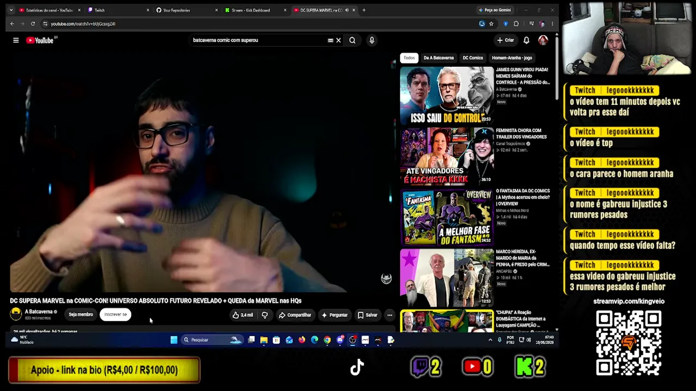Open more actions three-dot menu below video
696x391 pixels.
389,315
